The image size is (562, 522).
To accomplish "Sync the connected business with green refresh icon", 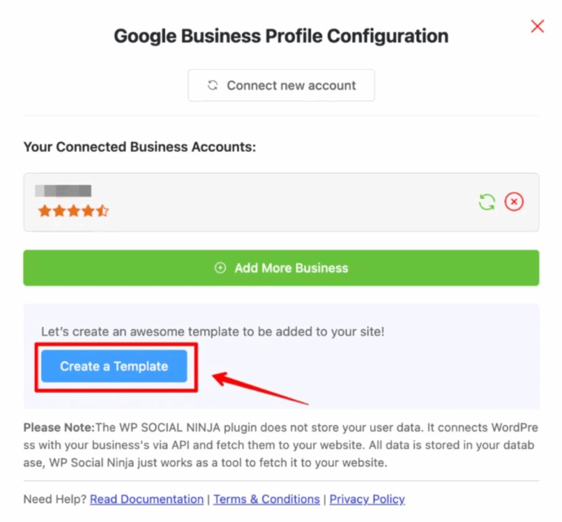I will (x=487, y=202).
